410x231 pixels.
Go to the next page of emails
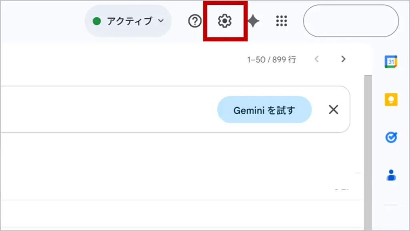pyautogui.click(x=343, y=59)
